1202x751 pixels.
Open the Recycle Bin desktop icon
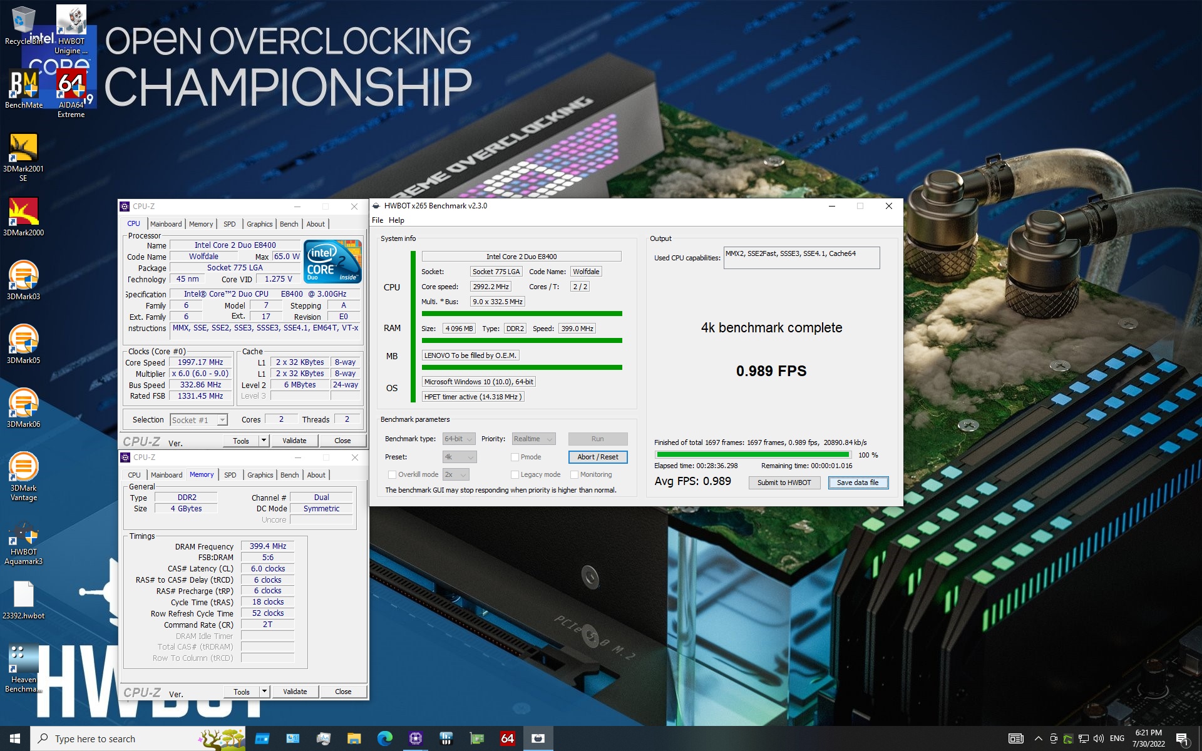pos(23,25)
